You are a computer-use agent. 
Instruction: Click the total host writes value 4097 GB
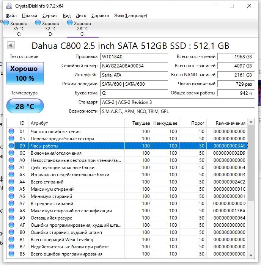point(236,66)
